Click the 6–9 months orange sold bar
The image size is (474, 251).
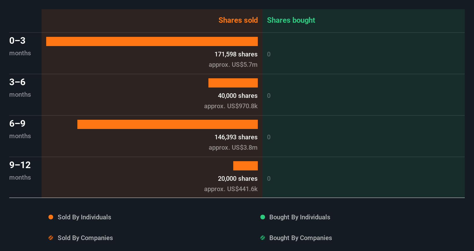(x=167, y=124)
